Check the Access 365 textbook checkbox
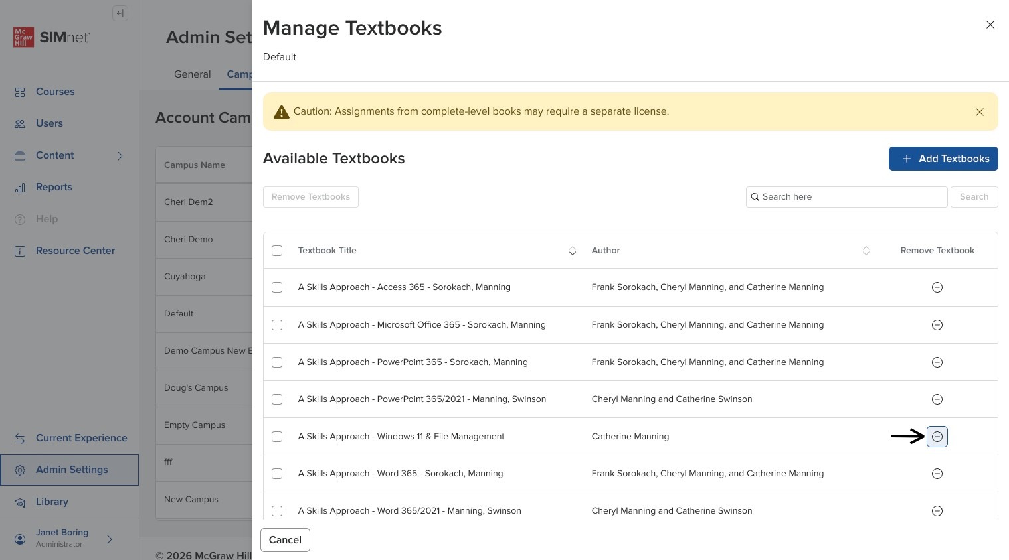 pos(277,287)
